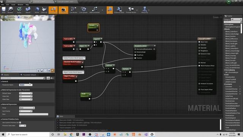Open the Hide Unrelated options arrow

102,10
